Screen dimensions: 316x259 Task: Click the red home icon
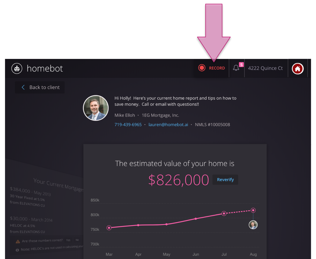pyautogui.click(x=298, y=69)
